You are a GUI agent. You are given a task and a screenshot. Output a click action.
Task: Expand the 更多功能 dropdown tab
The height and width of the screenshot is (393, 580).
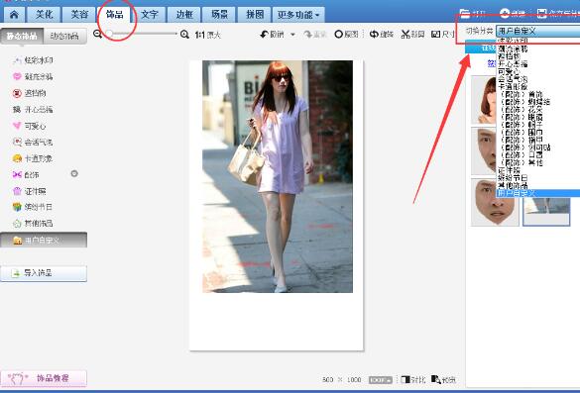298,15
